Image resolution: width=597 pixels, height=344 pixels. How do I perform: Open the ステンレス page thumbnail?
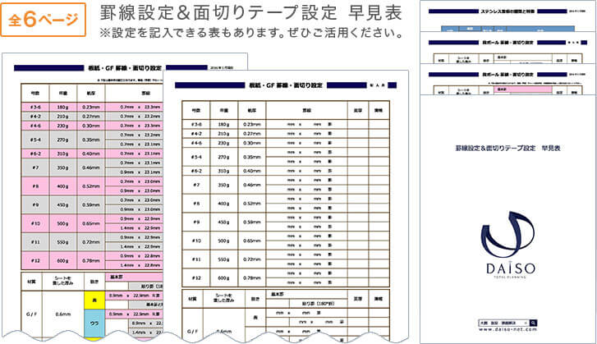[507, 16]
